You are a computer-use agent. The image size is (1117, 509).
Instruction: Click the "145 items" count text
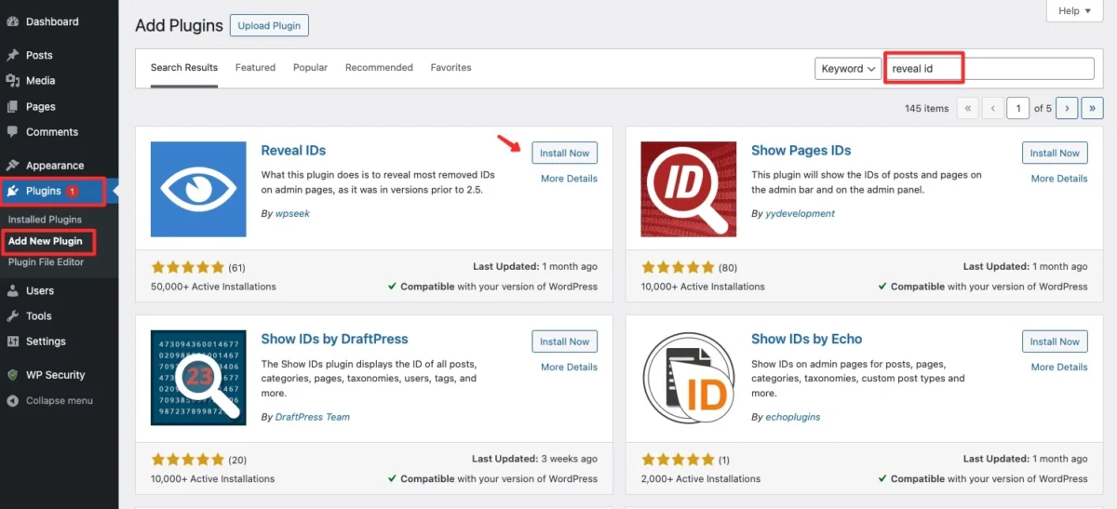927,109
